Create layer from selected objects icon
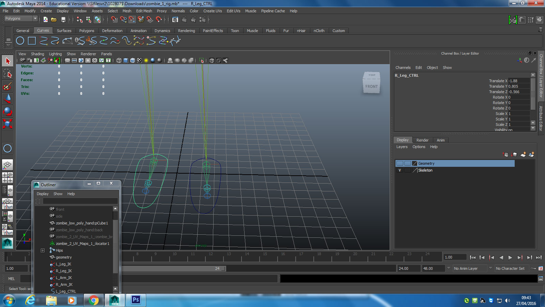The image size is (545, 307). click(531, 155)
